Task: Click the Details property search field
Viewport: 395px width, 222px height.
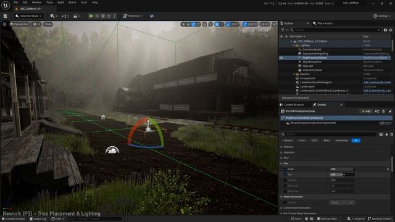Action: [x=329, y=134]
